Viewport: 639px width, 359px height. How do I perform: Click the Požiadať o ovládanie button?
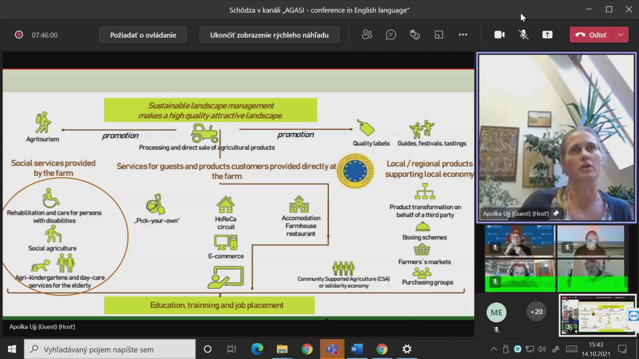[143, 35]
